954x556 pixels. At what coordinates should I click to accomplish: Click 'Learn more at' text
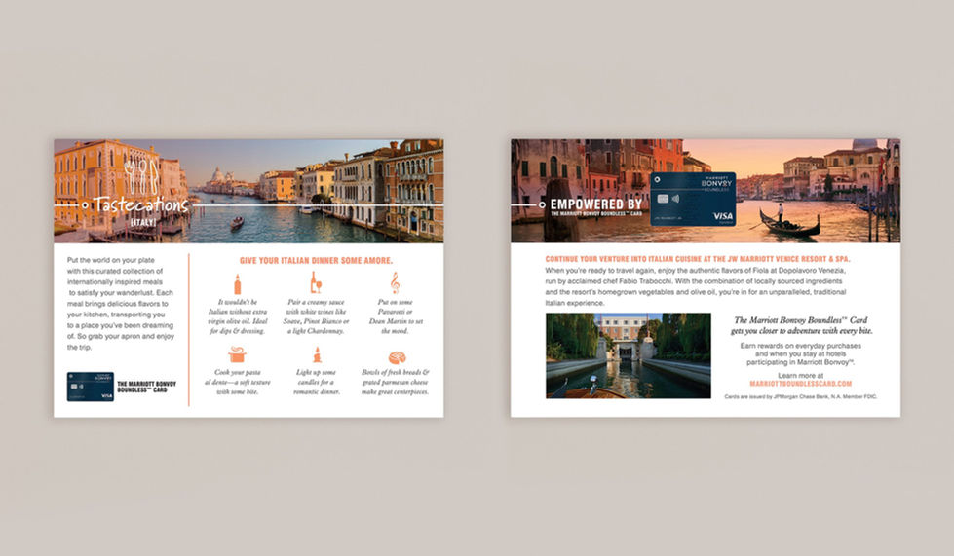tap(800, 376)
